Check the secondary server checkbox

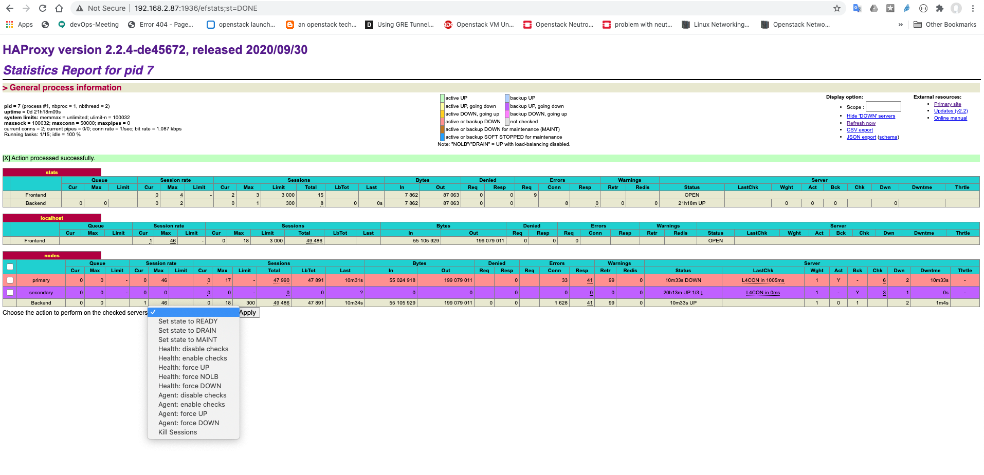click(x=10, y=292)
